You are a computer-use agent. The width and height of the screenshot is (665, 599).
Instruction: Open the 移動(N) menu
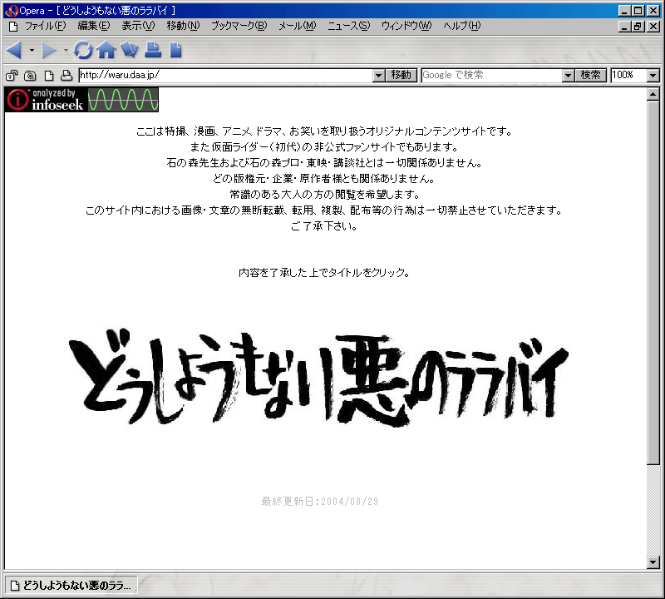[183, 26]
